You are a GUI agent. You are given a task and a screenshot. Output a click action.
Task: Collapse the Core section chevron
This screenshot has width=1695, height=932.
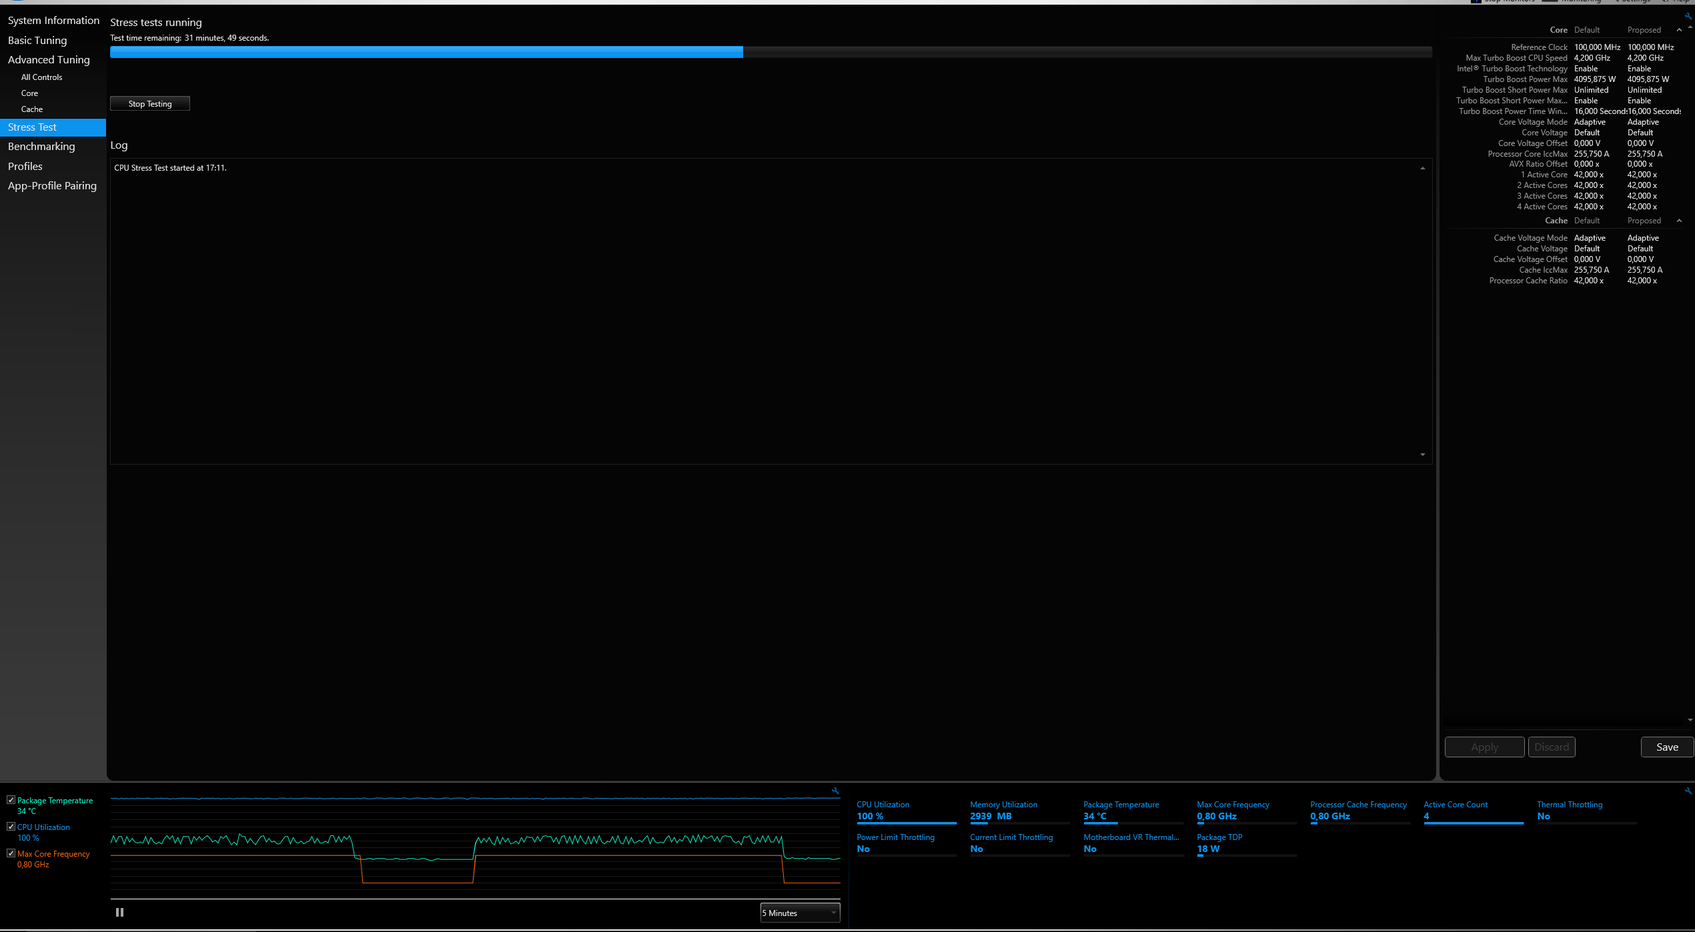pos(1679,30)
